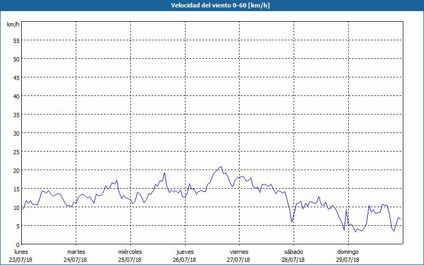Click the 'sábado' day label
This screenshot has width=424, height=265.
294,252
